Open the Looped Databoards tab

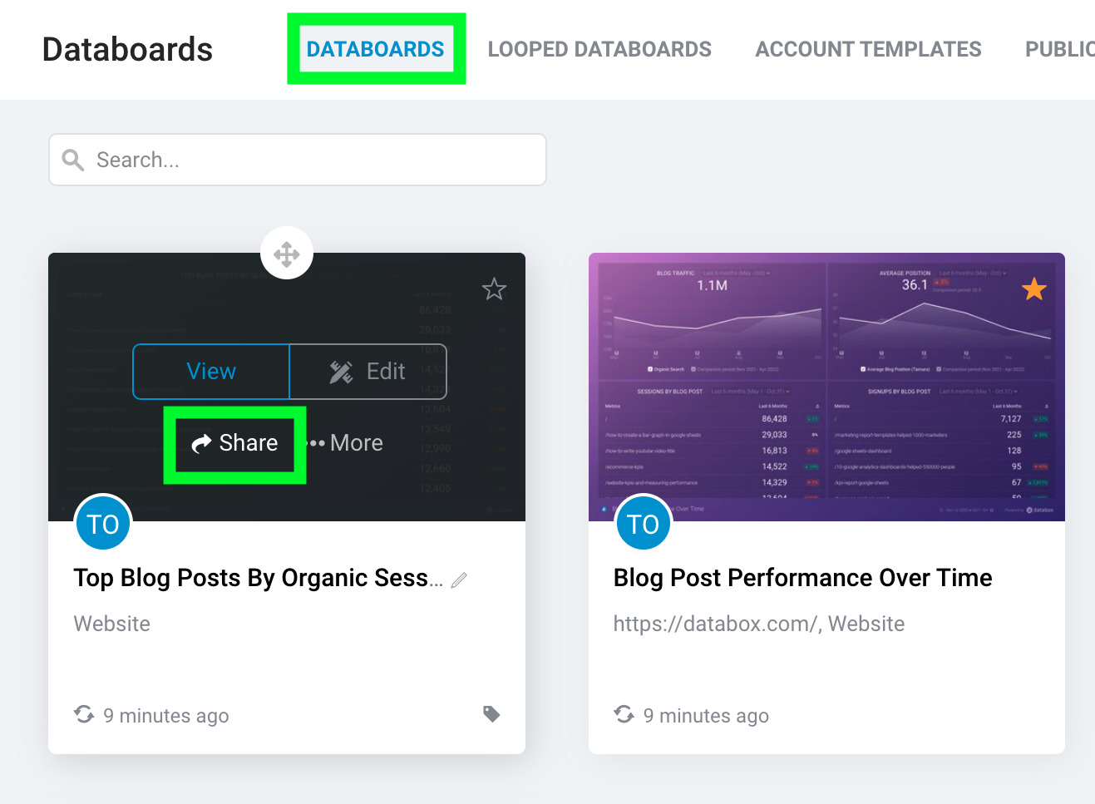(599, 49)
